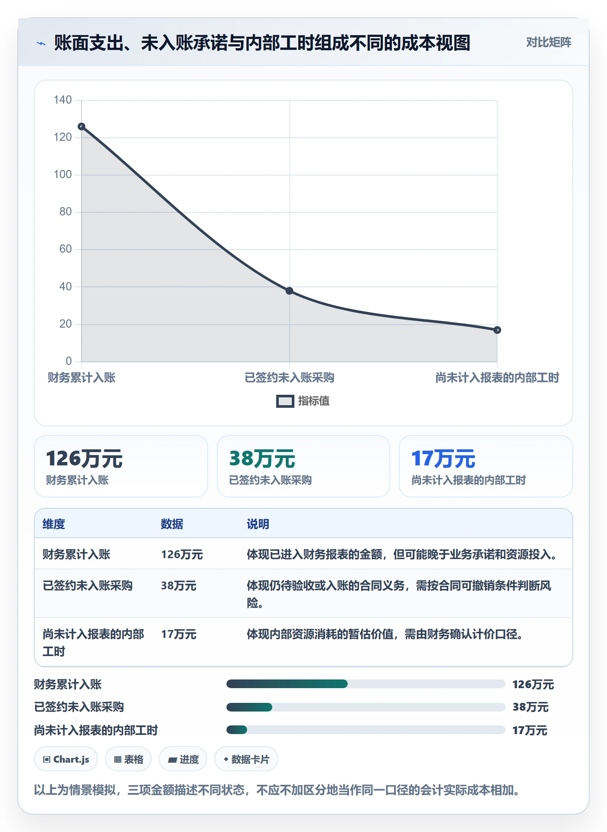This screenshot has height=832, width=607.
Task: Click the 对比矩阵 label in the header
Action: pos(548,42)
